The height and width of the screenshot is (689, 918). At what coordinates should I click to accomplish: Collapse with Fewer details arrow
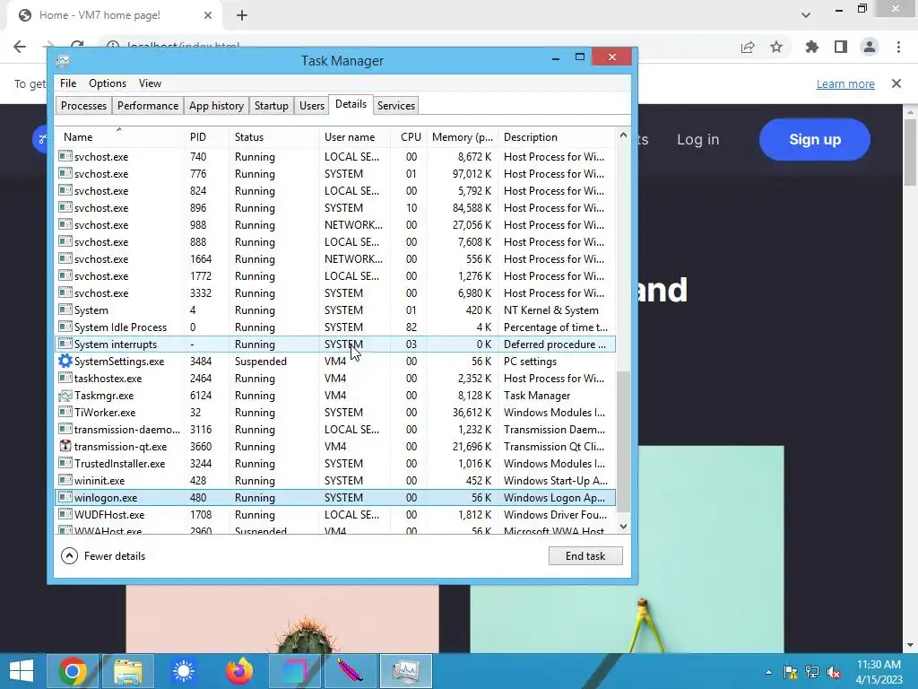click(x=69, y=556)
